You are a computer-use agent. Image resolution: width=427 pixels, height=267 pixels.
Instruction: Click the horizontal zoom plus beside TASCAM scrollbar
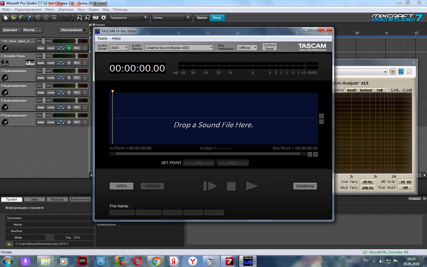tap(316, 154)
